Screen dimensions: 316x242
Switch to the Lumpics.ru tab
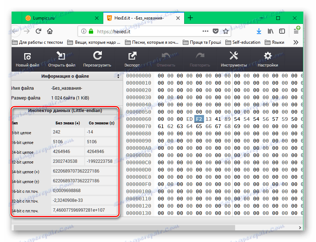[x=60, y=18]
